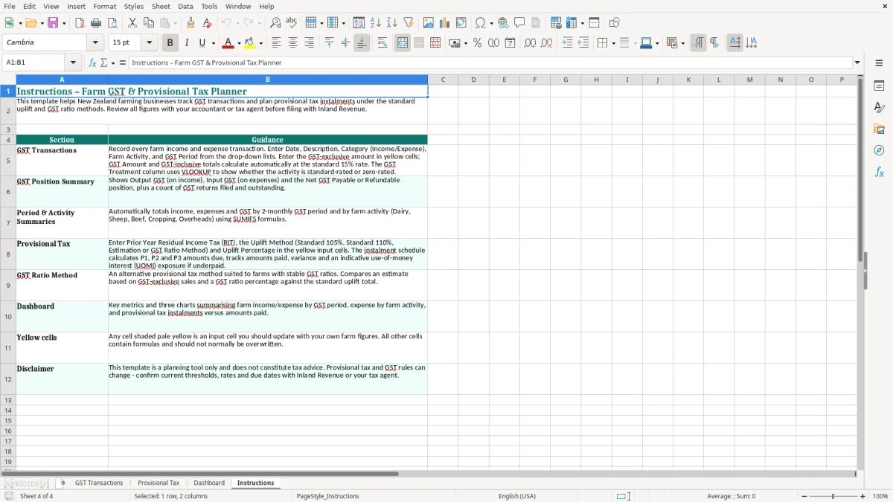Cut selection with the scissors icon
The height and width of the screenshot is (502, 893).
click(x=132, y=23)
